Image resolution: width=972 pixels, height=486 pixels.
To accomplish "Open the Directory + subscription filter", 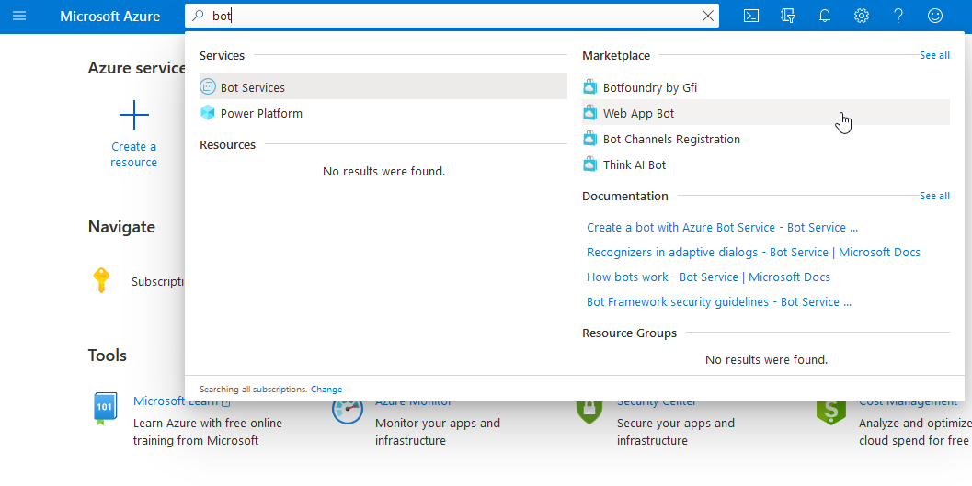I will click(788, 16).
